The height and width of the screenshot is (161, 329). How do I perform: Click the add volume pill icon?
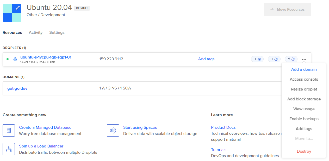tap(257, 59)
